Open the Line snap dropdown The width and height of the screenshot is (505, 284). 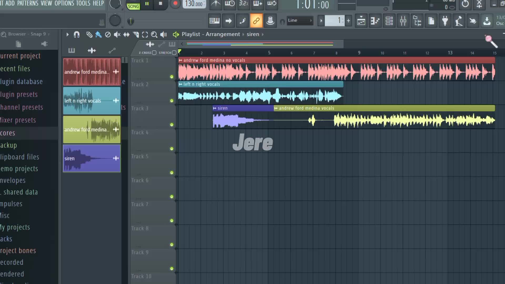299,21
